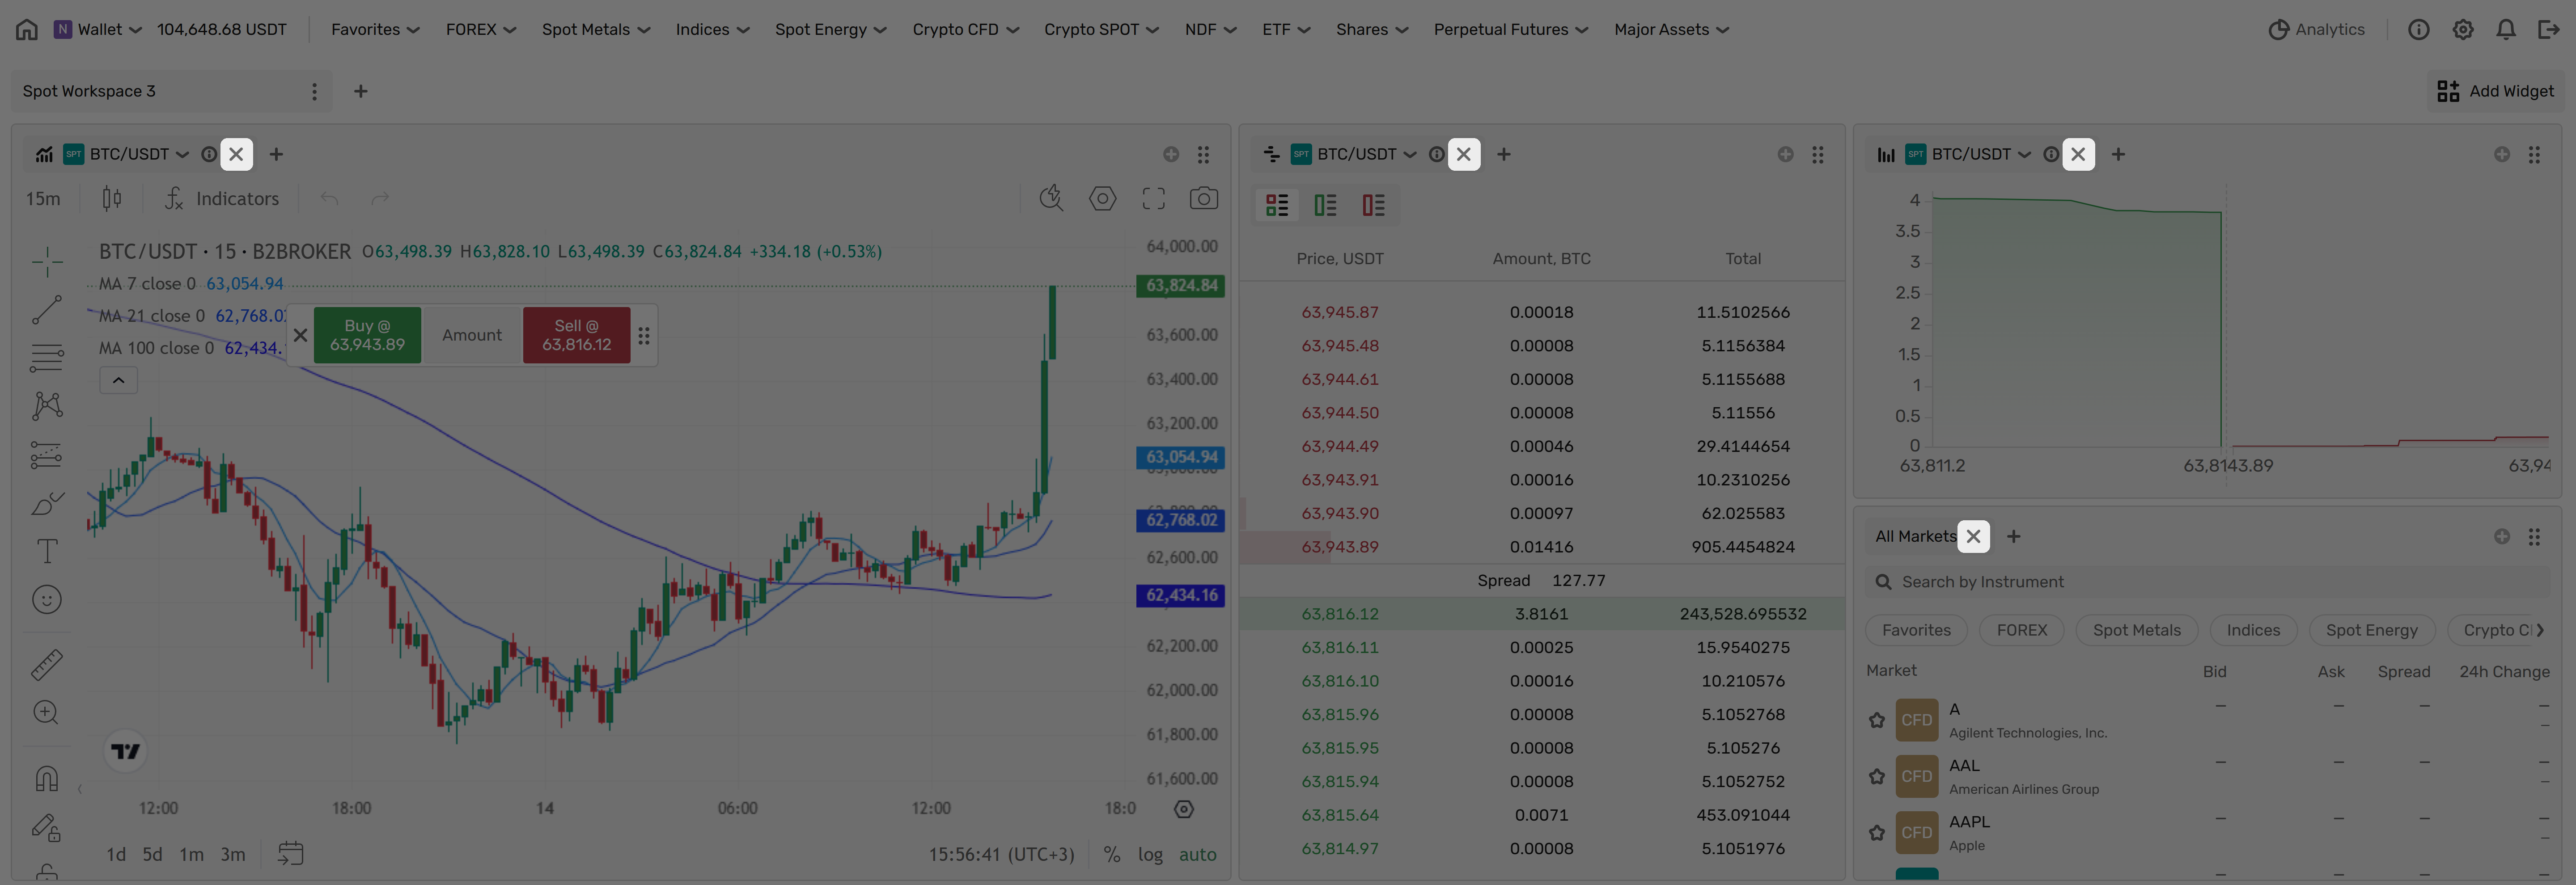This screenshot has width=2576, height=885.
Task: Select the text annotation tool
Action: click(x=47, y=552)
